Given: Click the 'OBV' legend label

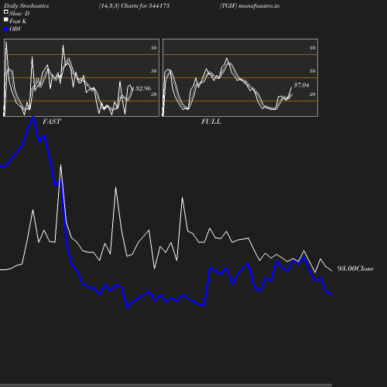Looking at the screenshot, I should pyautogui.click(x=15, y=29).
